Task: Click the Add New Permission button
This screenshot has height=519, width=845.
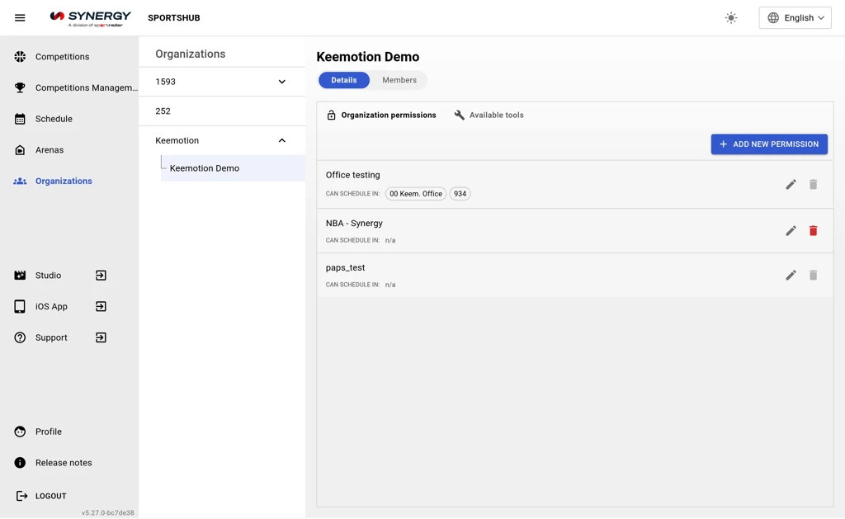Action: (769, 144)
